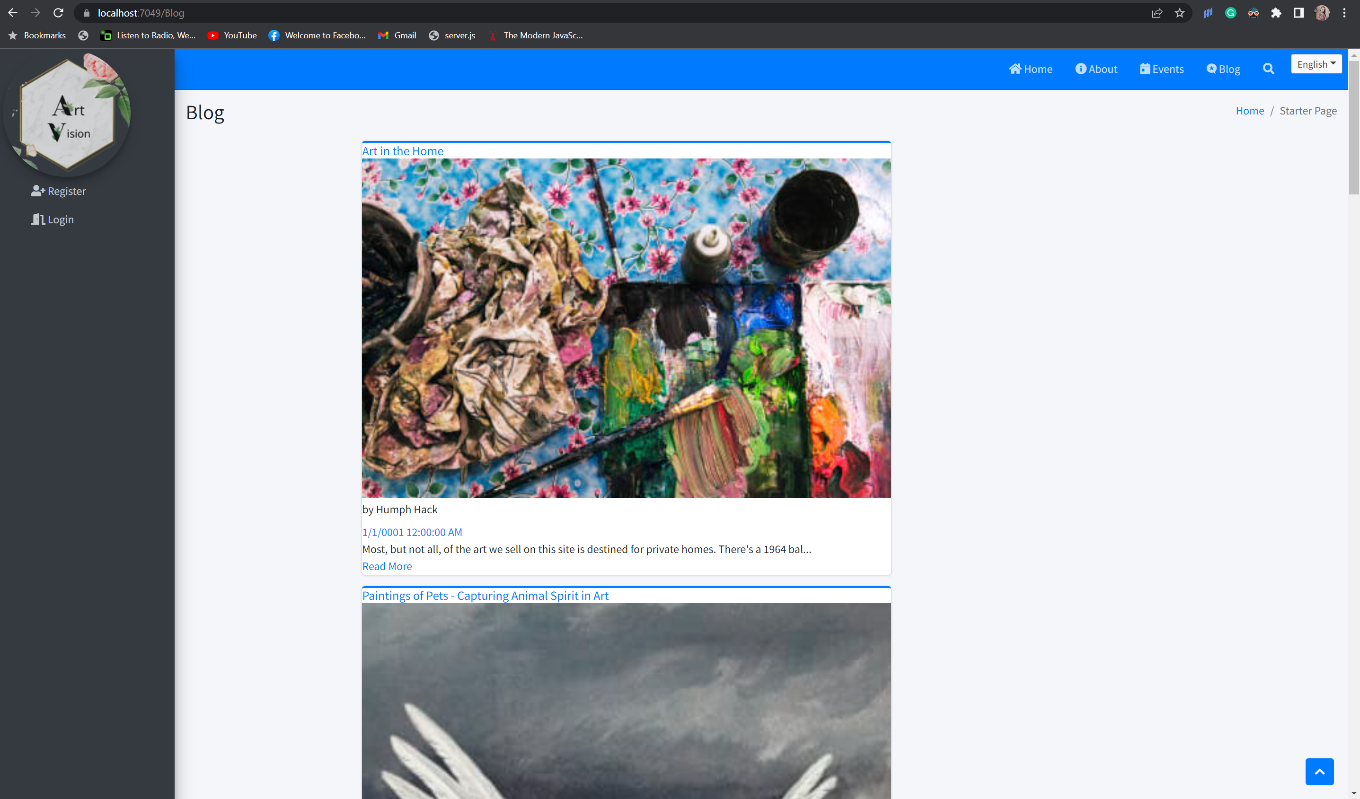Open the Grammarly extension icon
The height and width of the screenshot is (799, 1360).
[1230, 13]
